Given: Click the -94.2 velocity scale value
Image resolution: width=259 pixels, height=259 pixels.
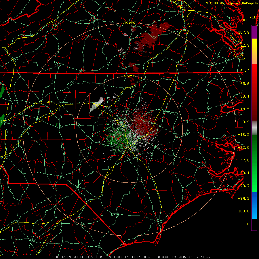Looking at the screenshot, I should pos(244,199).
